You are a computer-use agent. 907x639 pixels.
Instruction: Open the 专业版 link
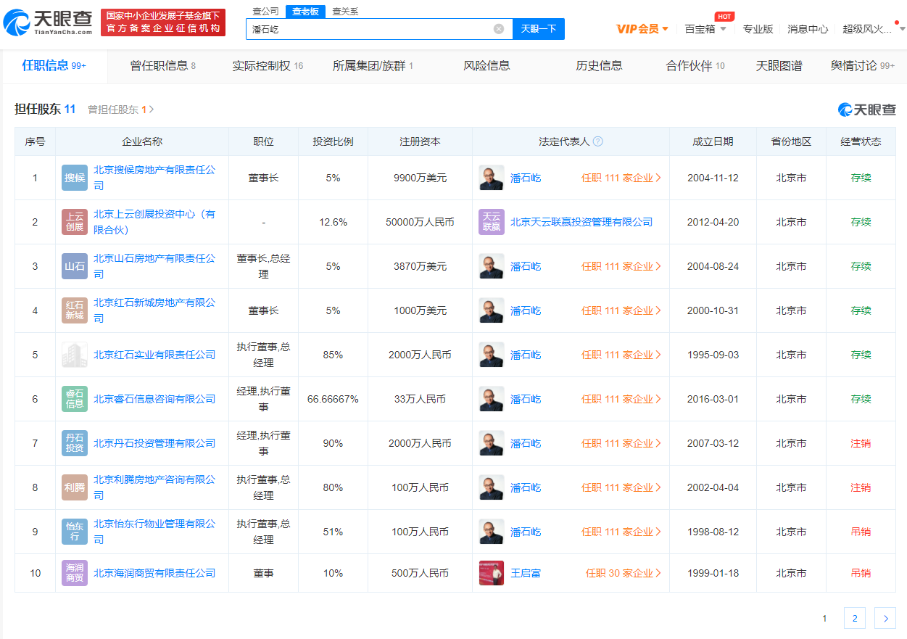758,29
